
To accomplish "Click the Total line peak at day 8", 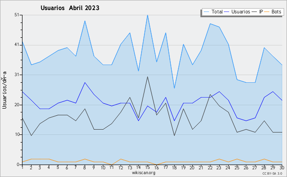I will [x=85, y=21].
